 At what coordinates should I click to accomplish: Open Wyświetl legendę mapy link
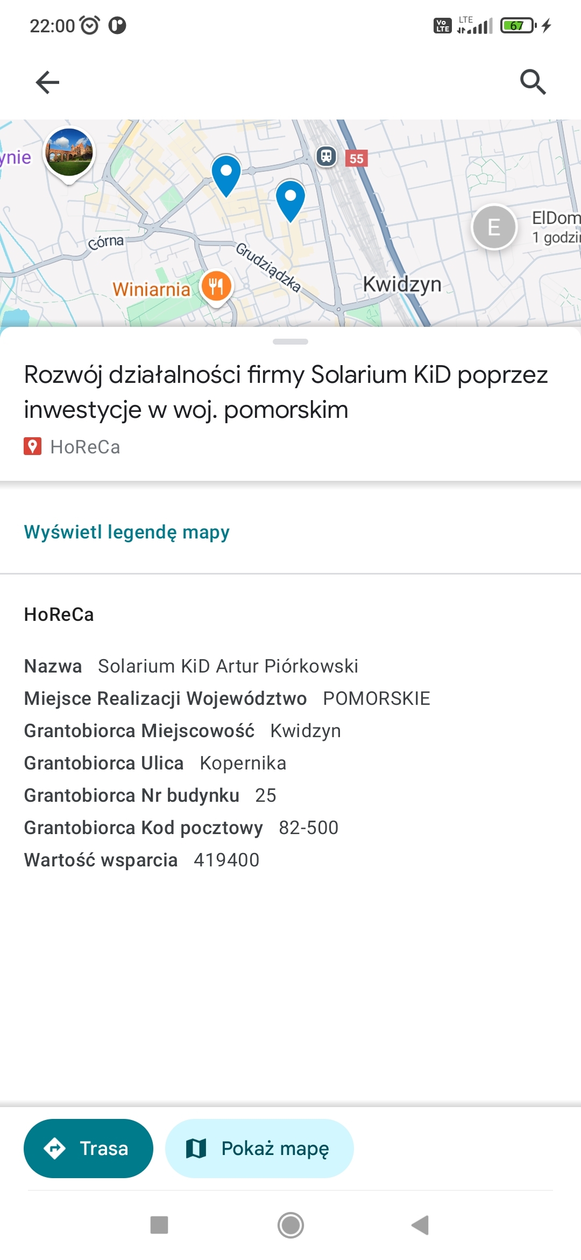click(x=127, y=532)
